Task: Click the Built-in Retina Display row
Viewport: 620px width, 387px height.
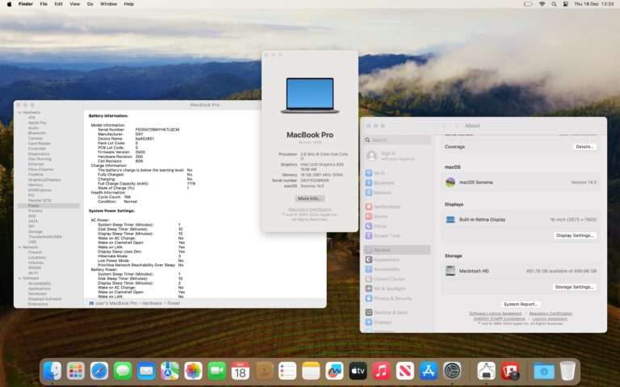Action: [522, 219]
